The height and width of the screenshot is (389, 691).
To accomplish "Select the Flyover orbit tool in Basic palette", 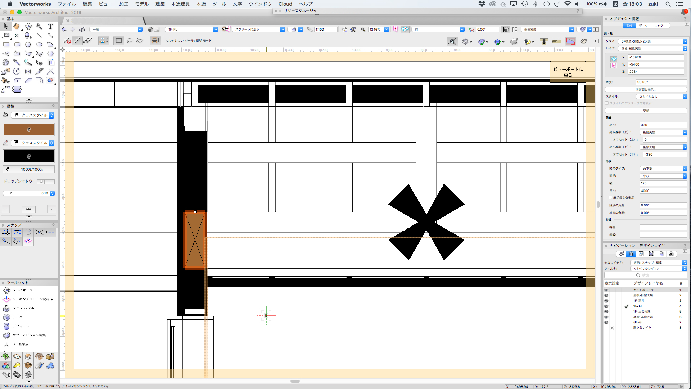I will coord(28,26).
